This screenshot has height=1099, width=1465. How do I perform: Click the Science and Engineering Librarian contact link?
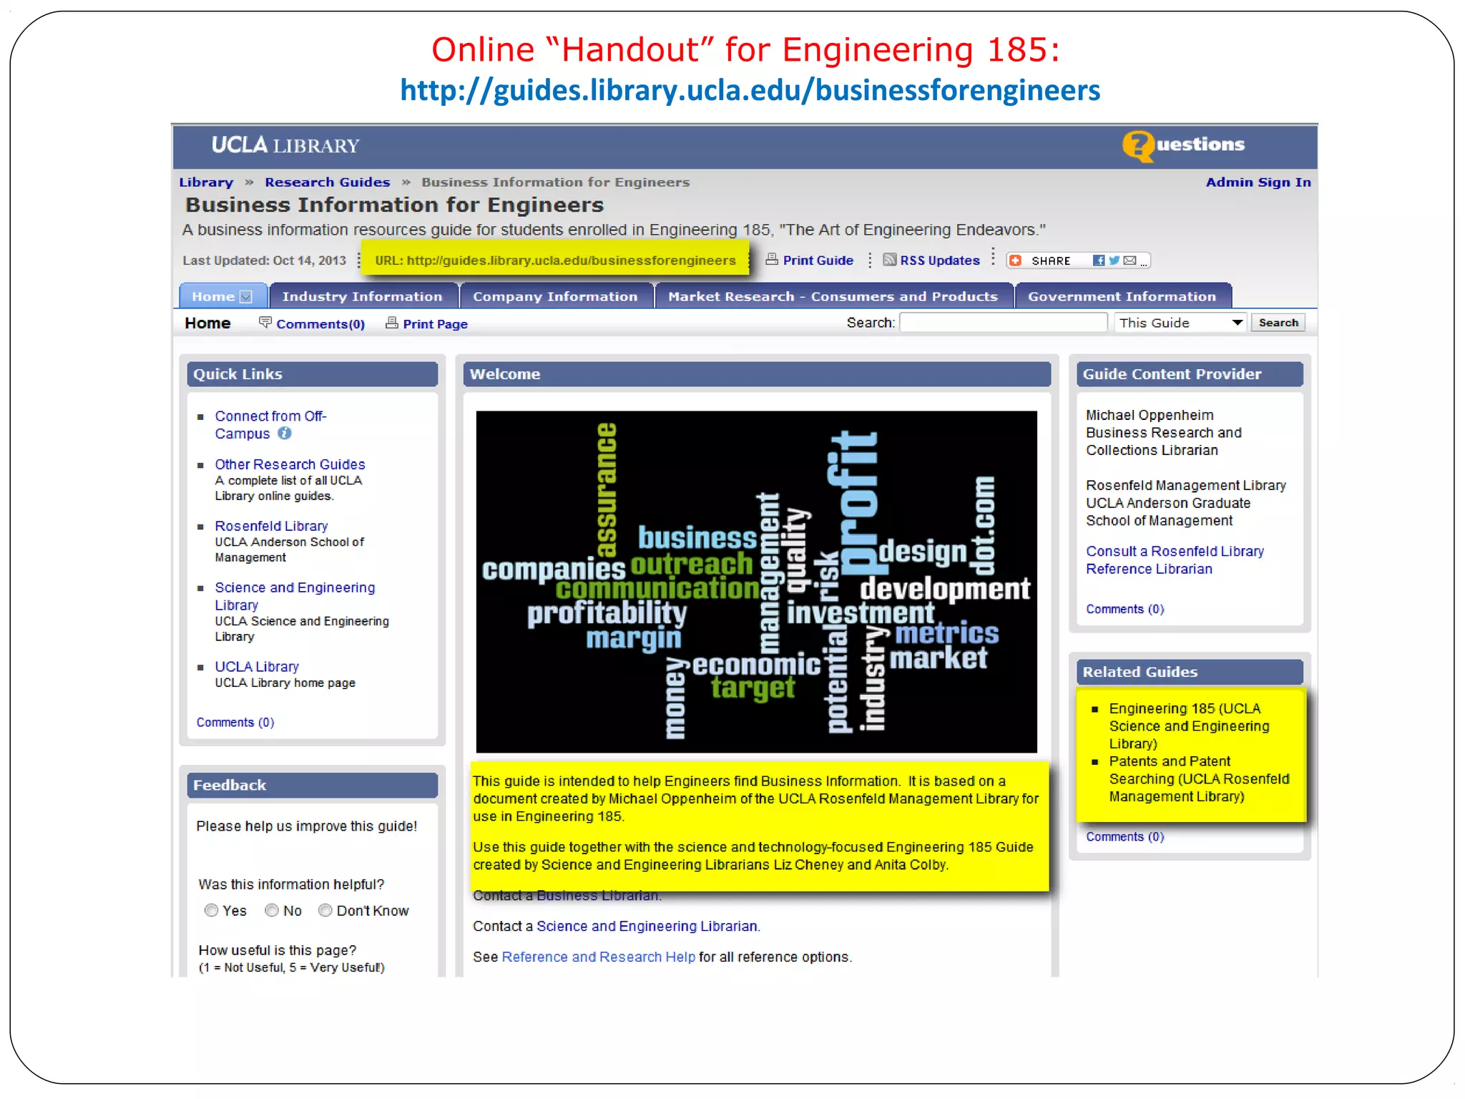(647, 926)
